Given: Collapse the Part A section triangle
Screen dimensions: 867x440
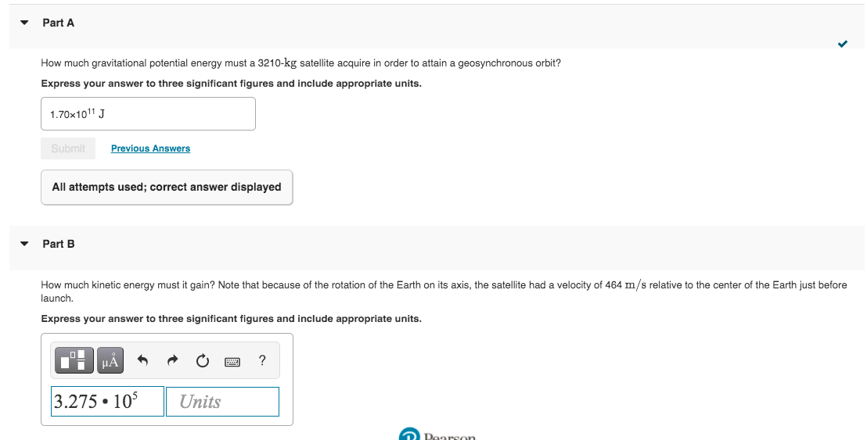Looking at the screenshot, I should click(23, 23).
